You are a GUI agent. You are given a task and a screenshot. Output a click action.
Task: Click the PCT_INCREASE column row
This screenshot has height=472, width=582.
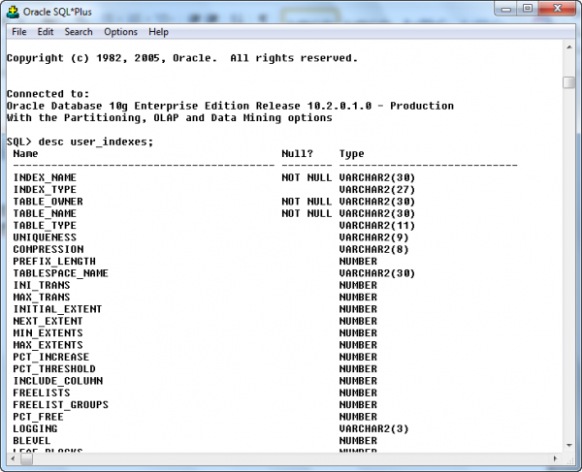[x=195, y=357]
